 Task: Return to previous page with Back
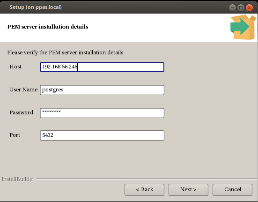[145, 190]
